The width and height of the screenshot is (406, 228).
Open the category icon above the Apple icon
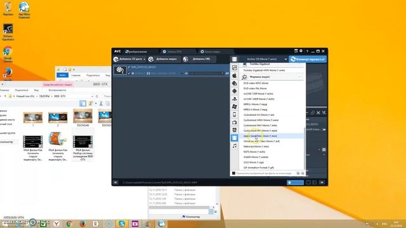point(234,68)
